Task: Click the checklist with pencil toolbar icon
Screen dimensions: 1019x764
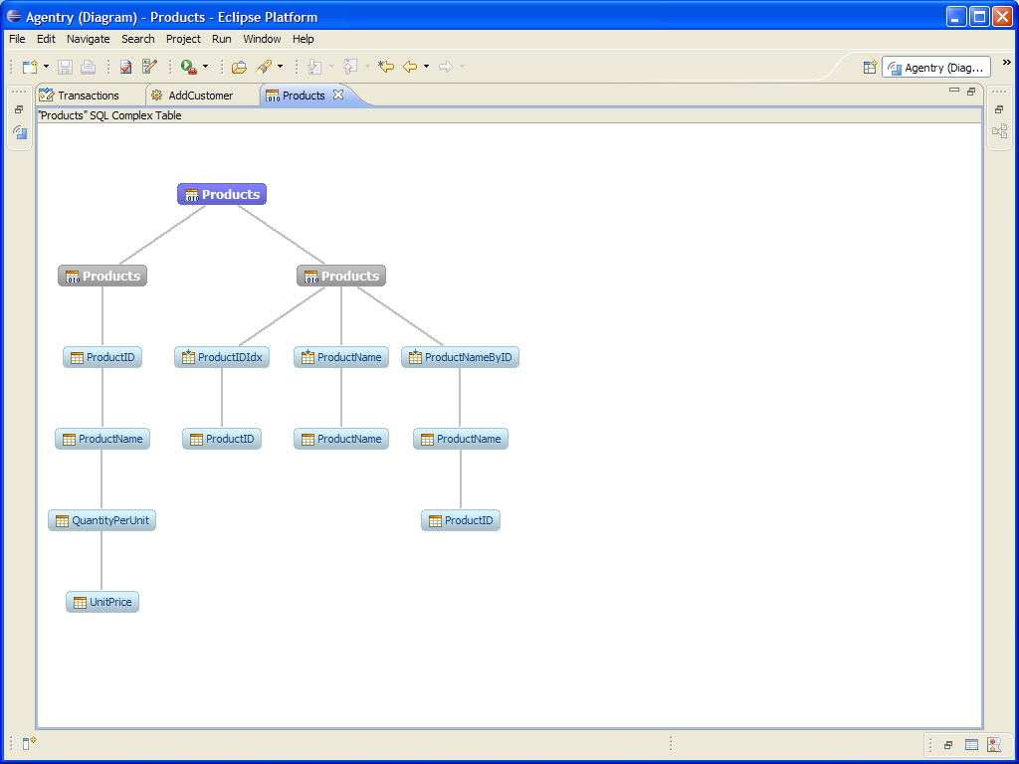Action: pos(149,67)
